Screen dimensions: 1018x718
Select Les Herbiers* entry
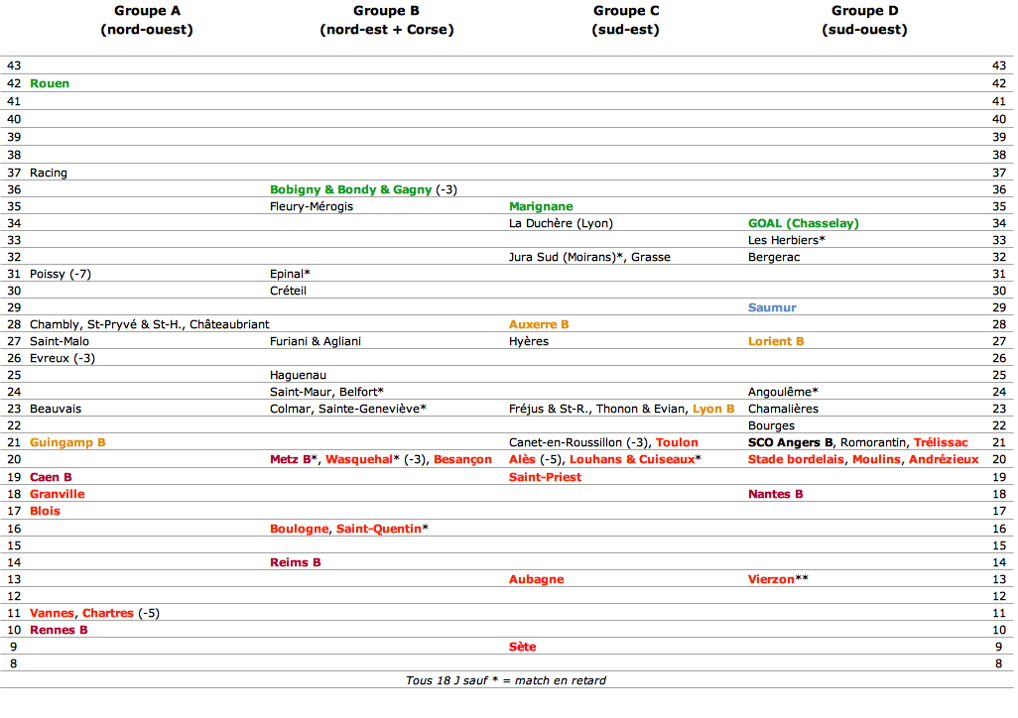[x=786, y=240]
